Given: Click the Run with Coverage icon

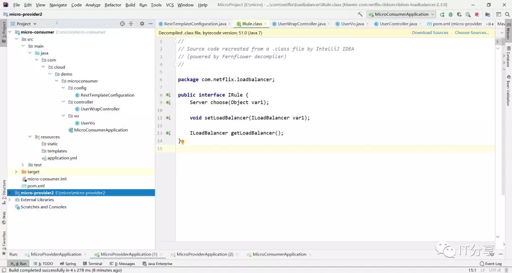Looking at the screenshot, I should pos(459,14).
